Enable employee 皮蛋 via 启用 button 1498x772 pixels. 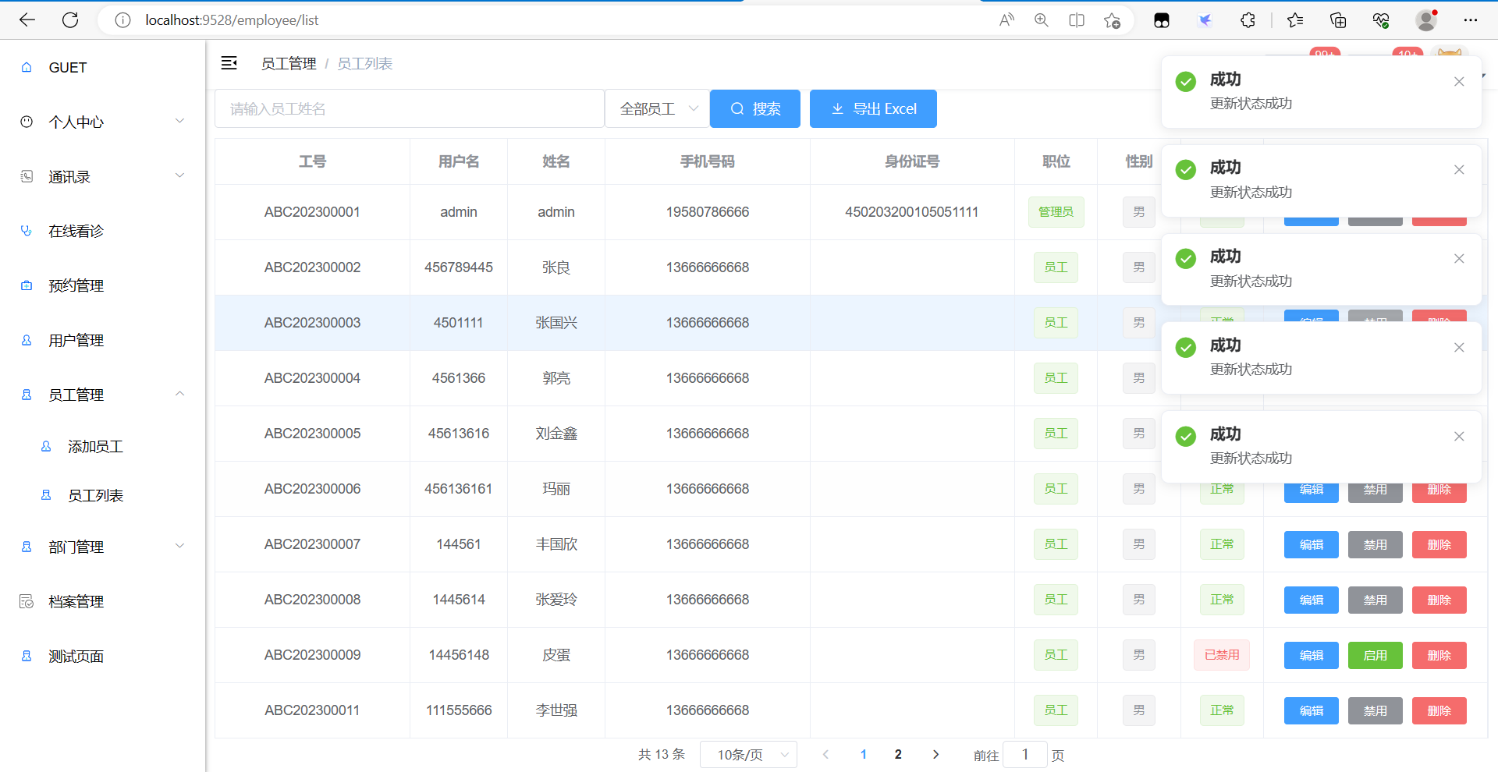click(1375, 655)
